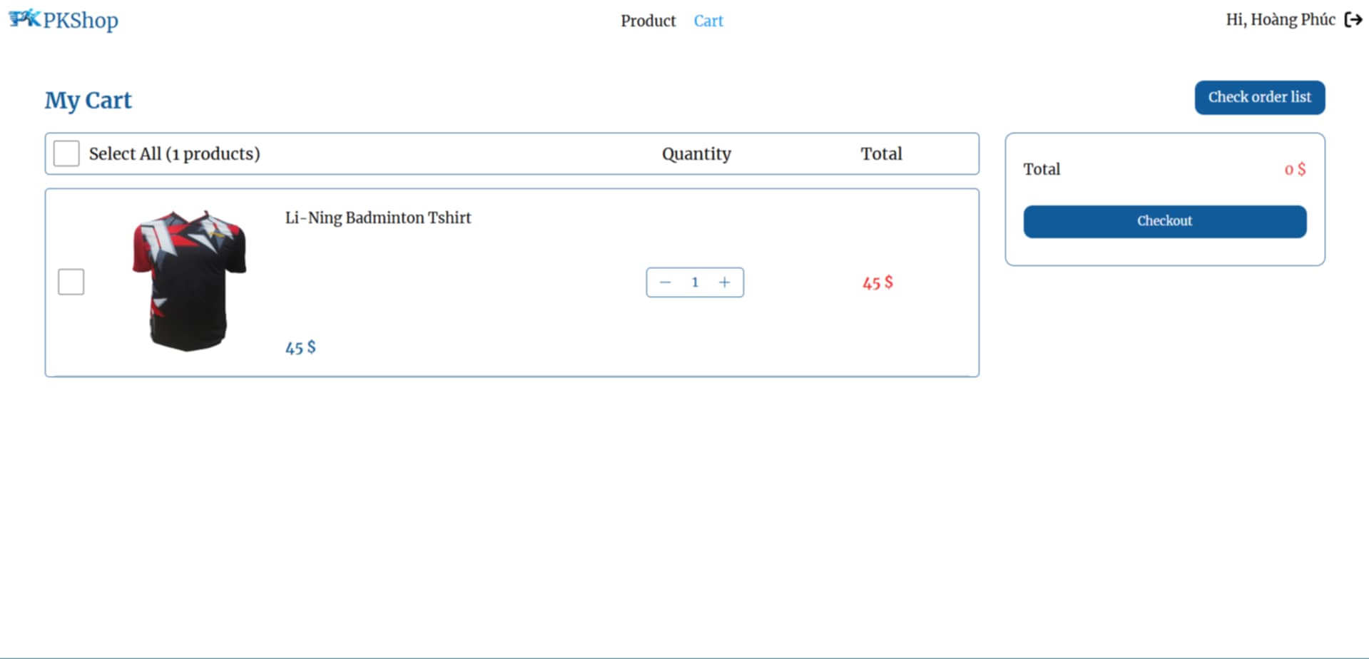This screenshot has width=1369, height=659.
Task: Enable the Select All checkbox
Action: [x=66, y=153]
